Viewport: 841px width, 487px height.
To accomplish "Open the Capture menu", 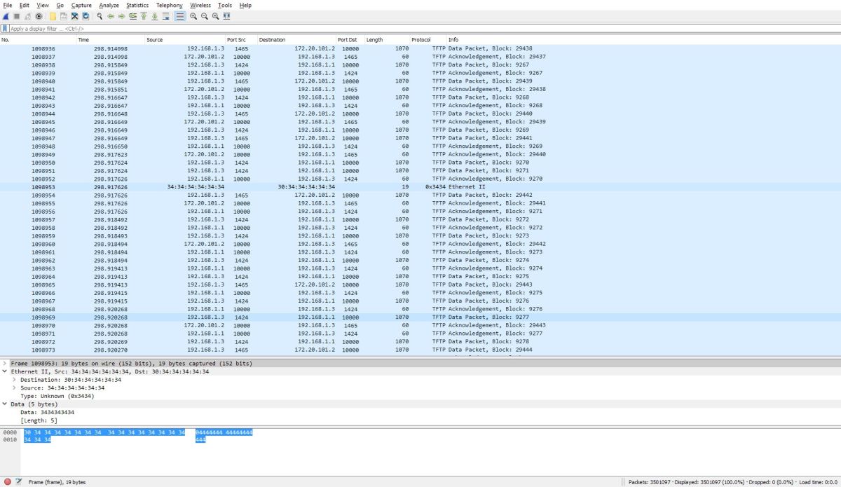I will [81, 5].
